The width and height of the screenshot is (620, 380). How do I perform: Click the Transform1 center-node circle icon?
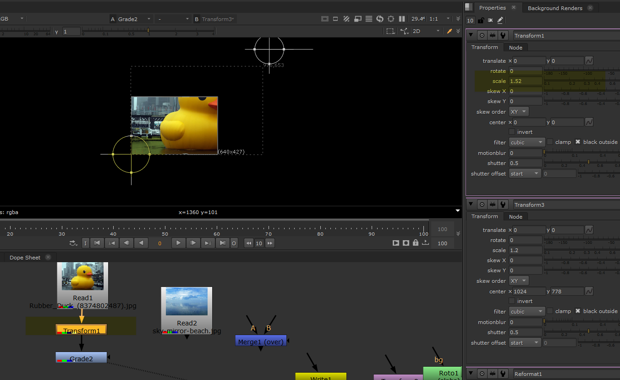[482, 35]
